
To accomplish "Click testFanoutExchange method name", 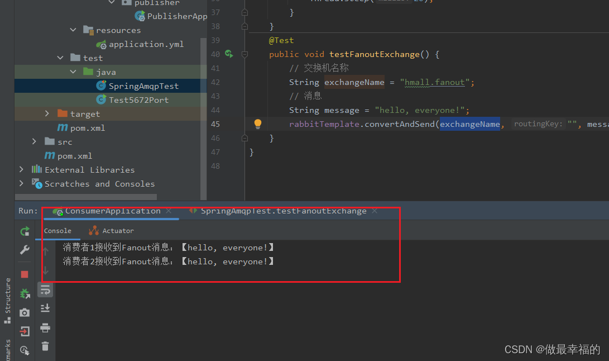I will [375, 54].
